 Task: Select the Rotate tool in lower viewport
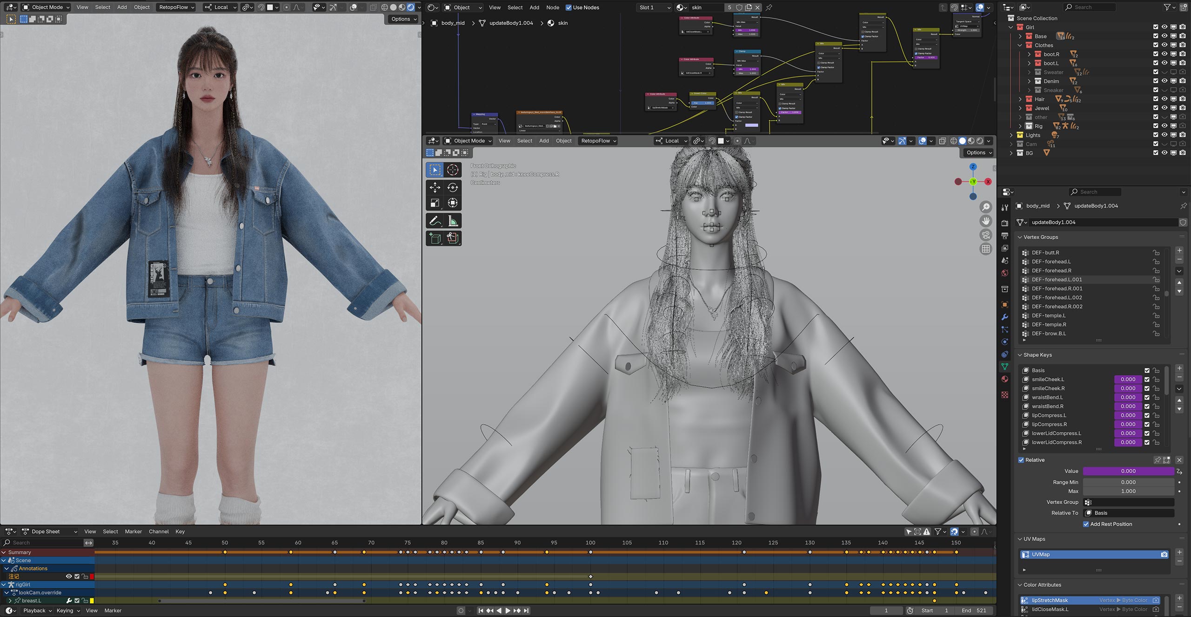click(453, 187)
